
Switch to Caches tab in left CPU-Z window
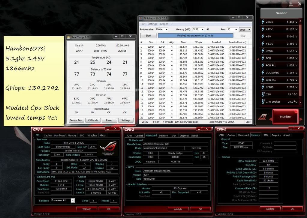point(48,136)
